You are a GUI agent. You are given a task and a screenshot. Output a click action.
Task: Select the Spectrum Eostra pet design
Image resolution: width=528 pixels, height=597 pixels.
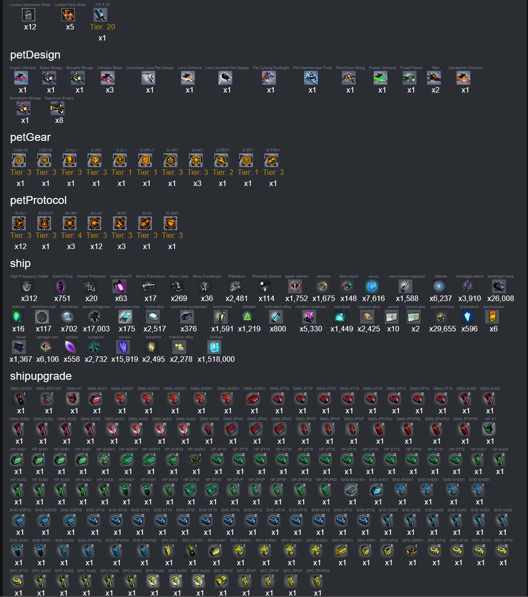[58, 109]
